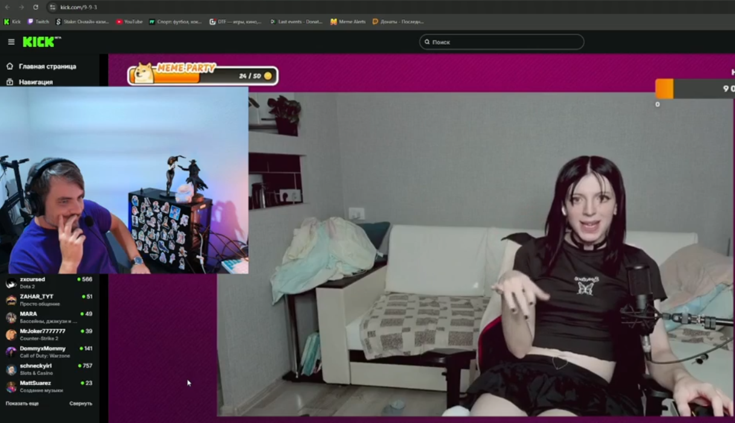Open the YouTube bookmark

point(129,22)
